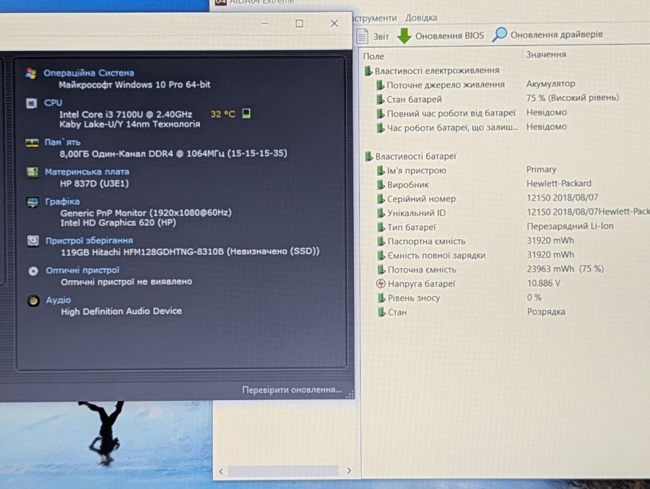The height and width of the screenshot is (489, 650).
Task: Click the Серійний номер row icon
Action: 381,199
